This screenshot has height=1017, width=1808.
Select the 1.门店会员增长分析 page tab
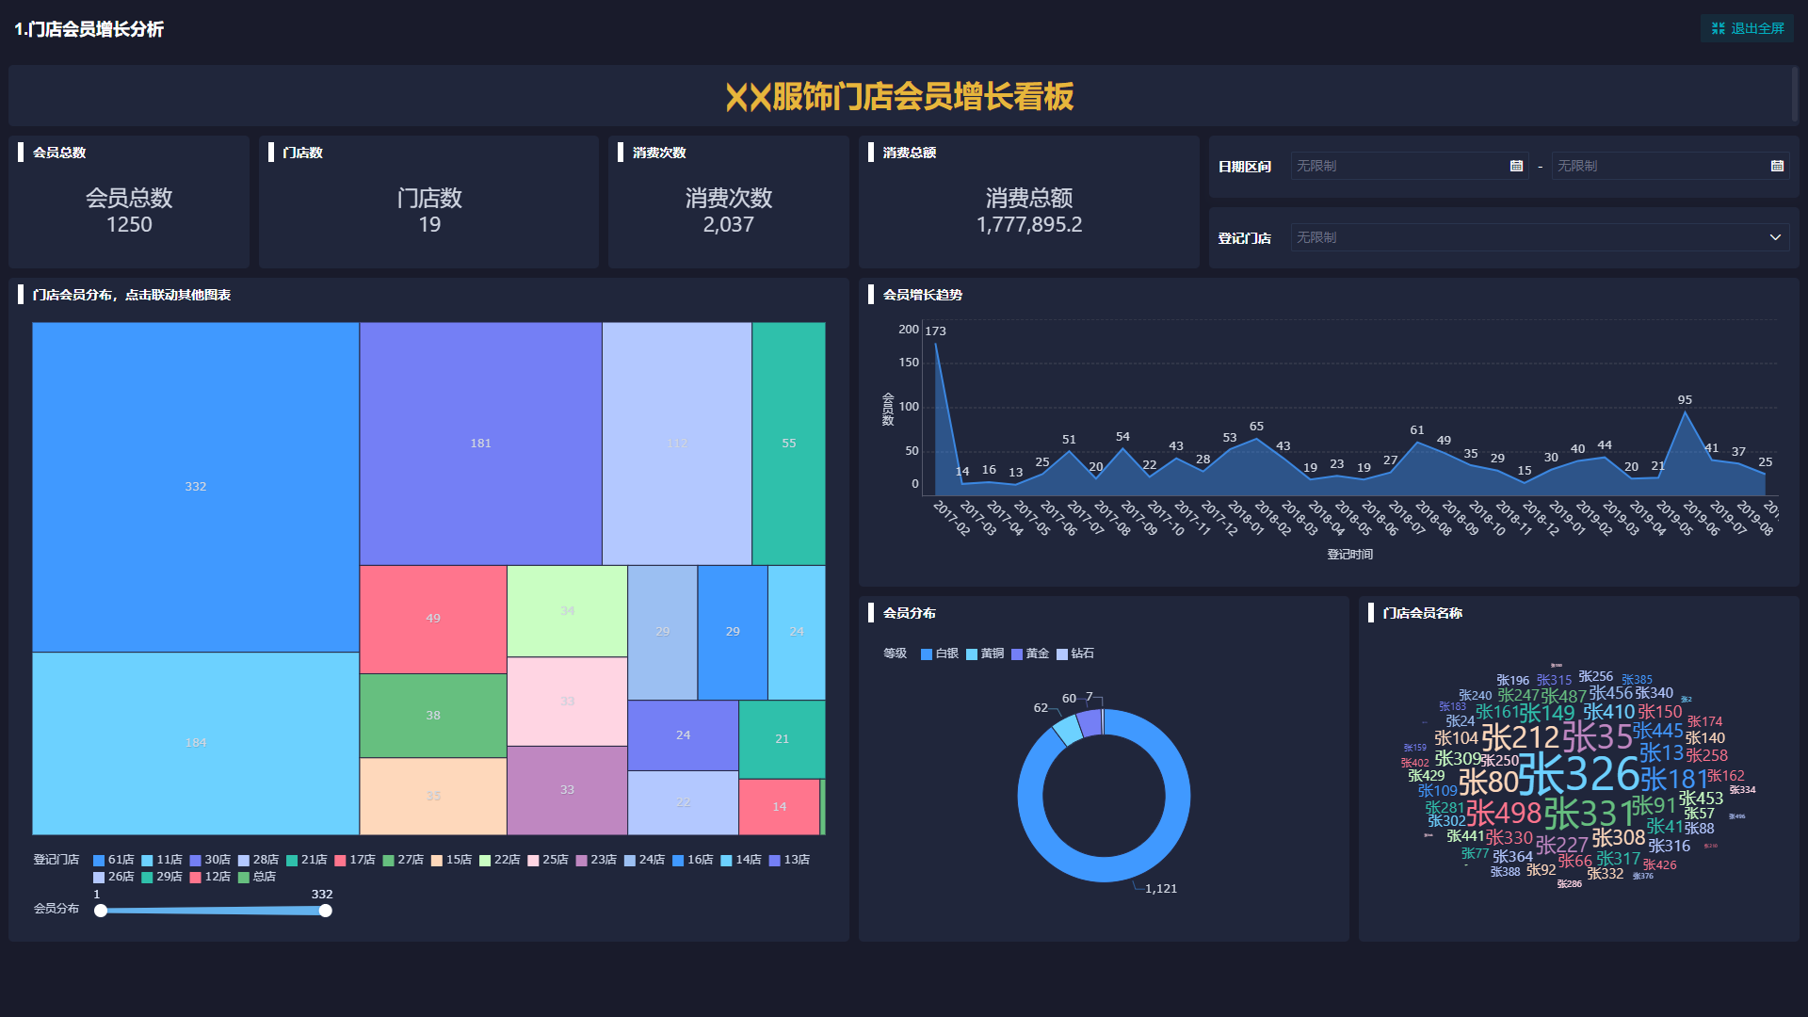tap(89, 29)
